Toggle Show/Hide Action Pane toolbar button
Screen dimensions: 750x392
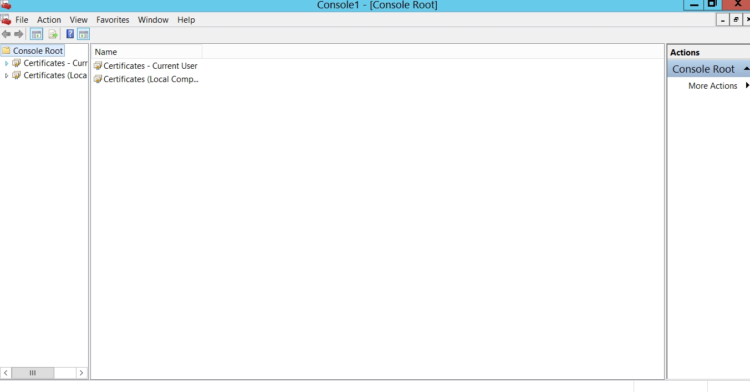pos(83,34)
